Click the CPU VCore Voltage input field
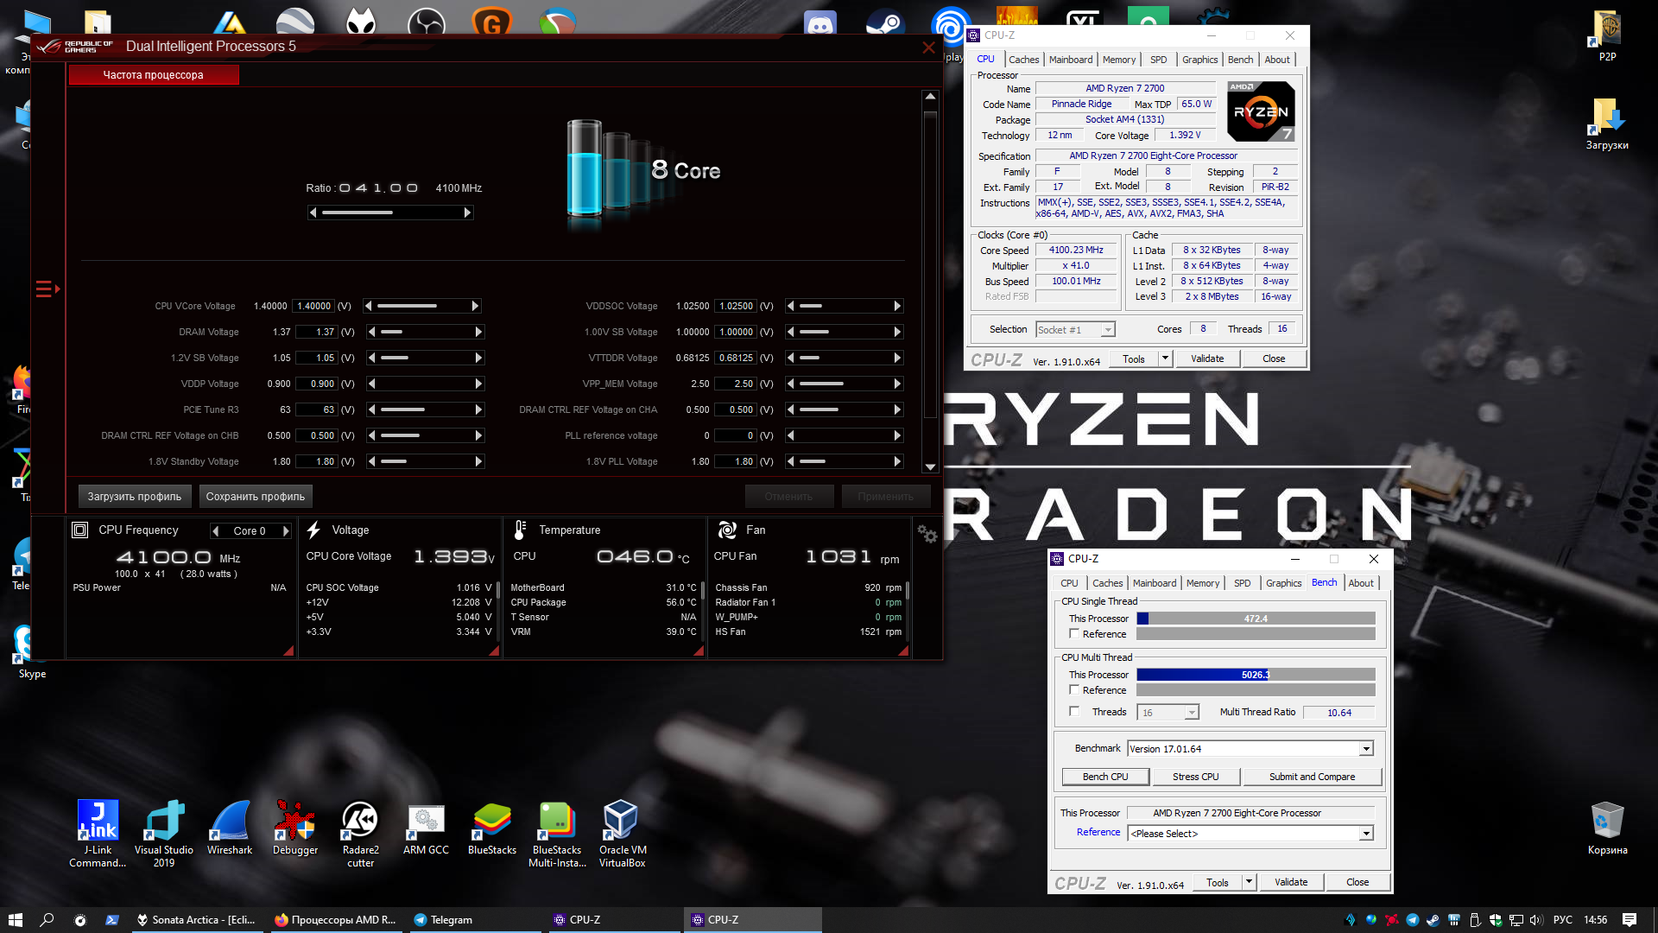This screenshot has width=1658, height=933. tap(313, 306)
